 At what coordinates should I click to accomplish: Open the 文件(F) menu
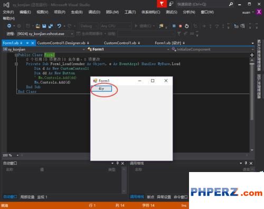point(8,12)
